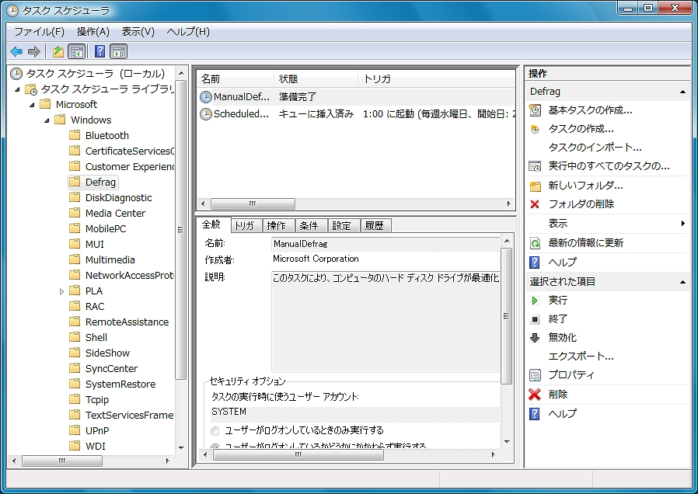The width and height of the screenshot is (698, 494).
Task: Click the フォルダの削除 red X icon
Action: [535, 204]
